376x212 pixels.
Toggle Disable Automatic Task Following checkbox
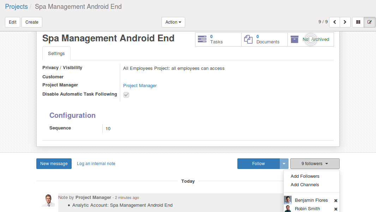126,95
